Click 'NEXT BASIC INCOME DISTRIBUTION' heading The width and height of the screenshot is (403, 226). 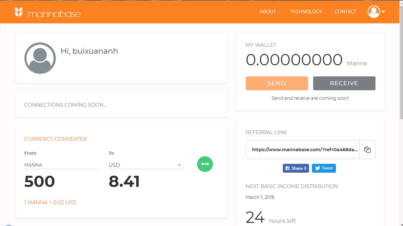(292, 186)
